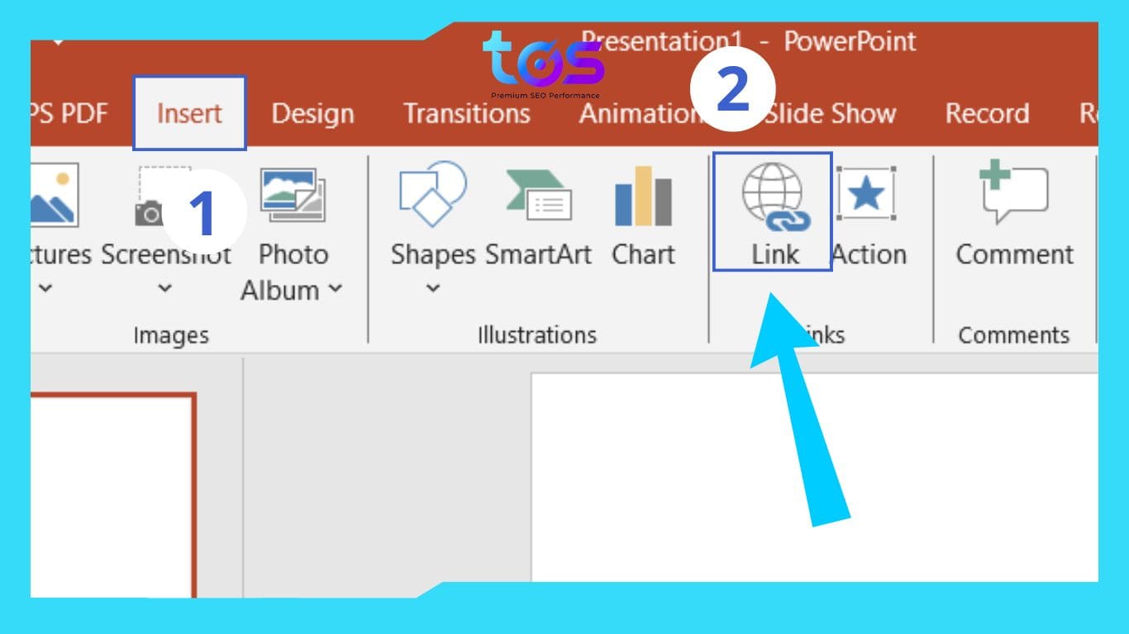Select the slide thumbnail in left pane
The width and height of the screenshot is (1129, 634).
click(x=112, y=495)
